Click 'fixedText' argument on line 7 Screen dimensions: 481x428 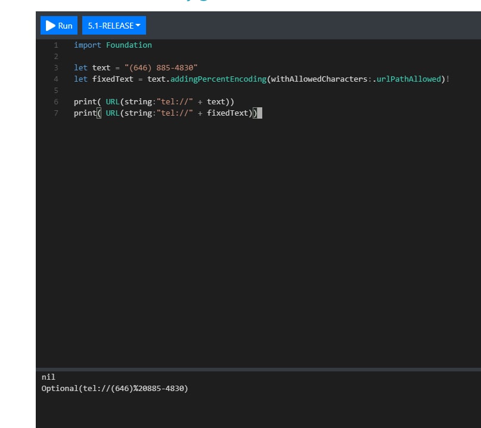227,113
